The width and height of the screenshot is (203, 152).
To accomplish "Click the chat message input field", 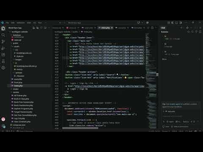I will [181, 116].
